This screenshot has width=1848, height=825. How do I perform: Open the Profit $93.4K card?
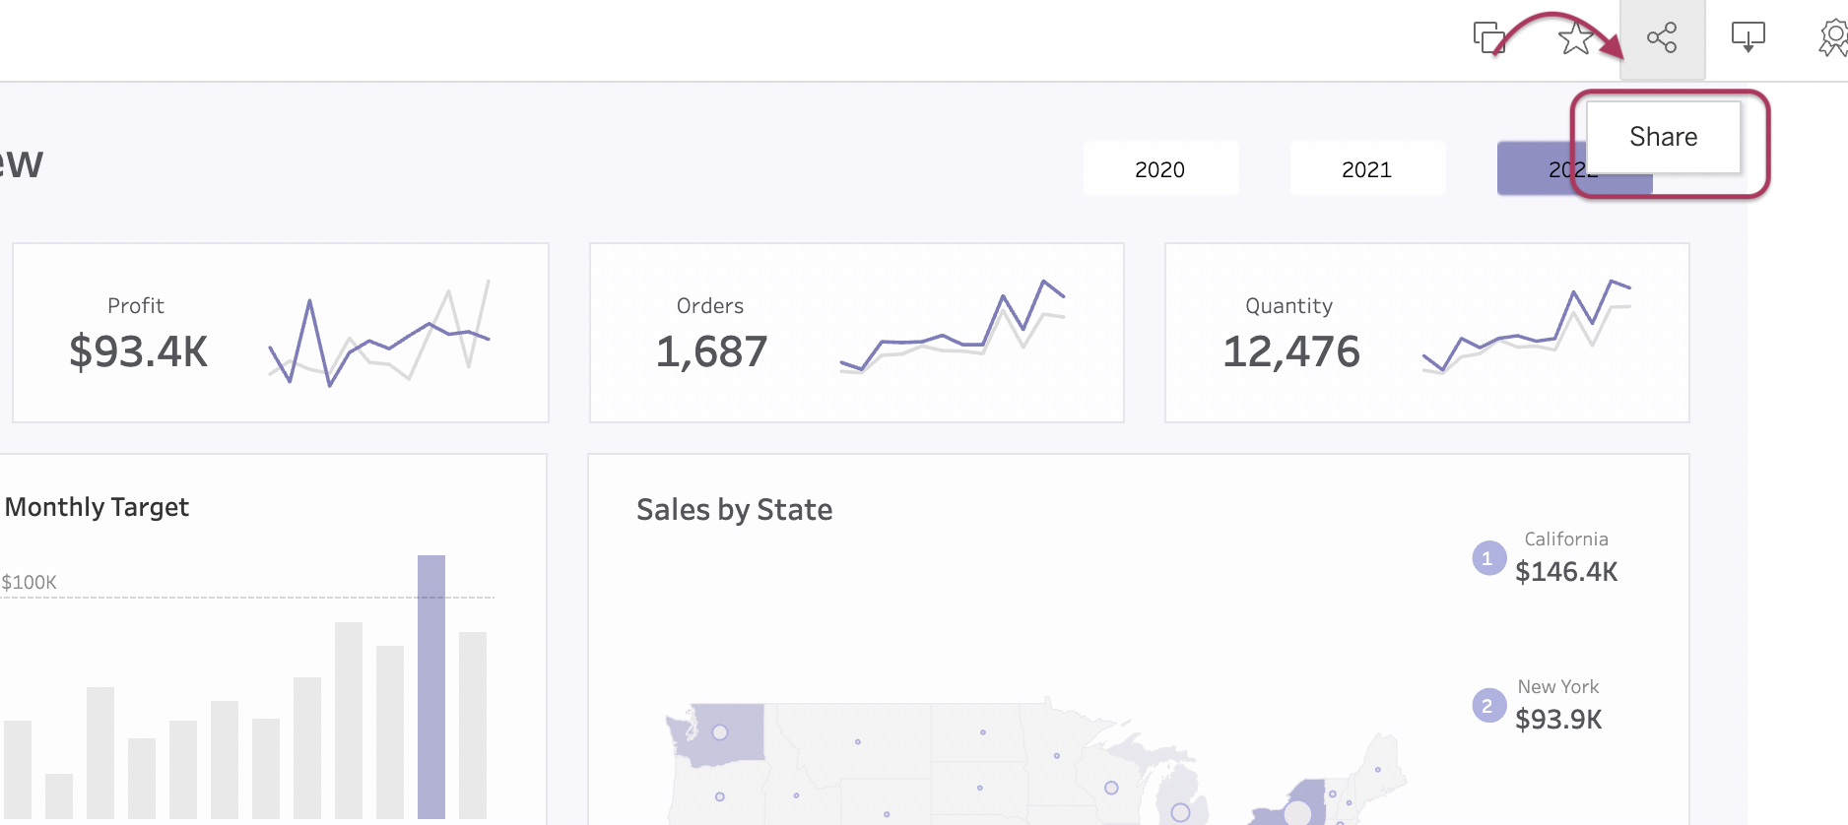(x=281, y=333)
